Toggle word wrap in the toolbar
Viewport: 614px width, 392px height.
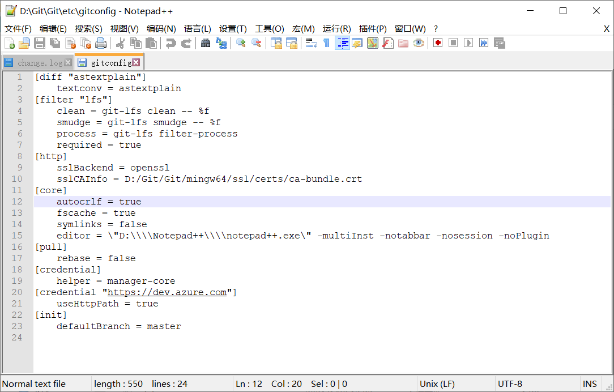coord(311,43)
